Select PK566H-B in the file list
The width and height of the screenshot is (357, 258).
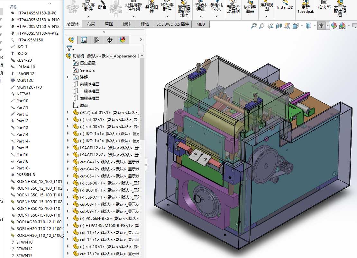(25, 175)
